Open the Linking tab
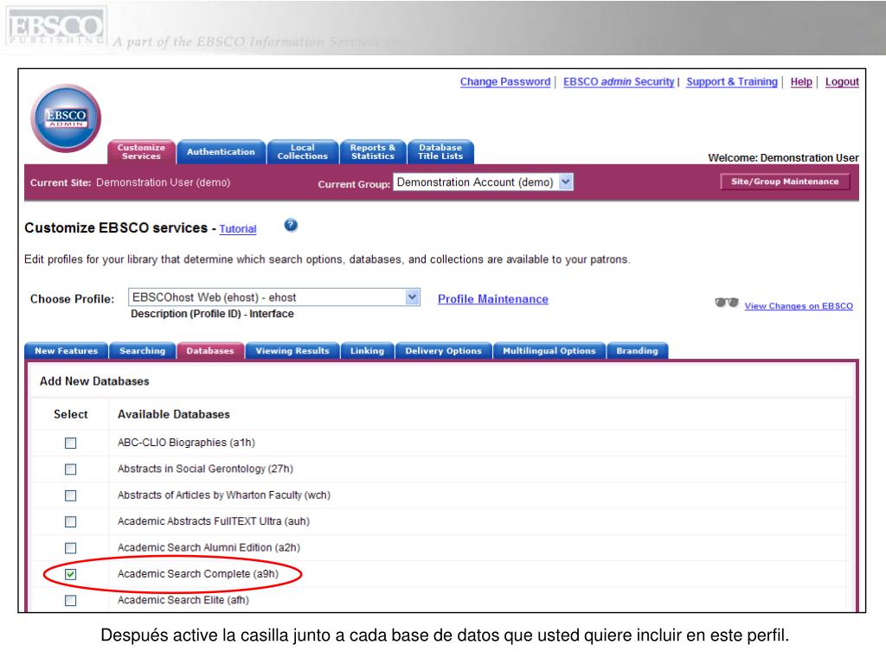This screenshot has width=886, height=664. tap(367, 351)
